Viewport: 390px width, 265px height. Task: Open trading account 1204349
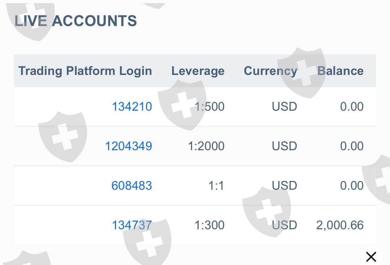coord(128,146)
